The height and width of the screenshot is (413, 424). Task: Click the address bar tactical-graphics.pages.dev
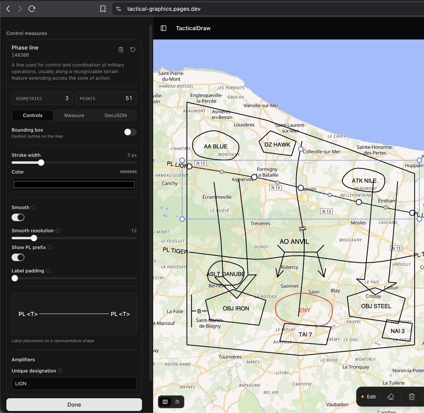(164, 9)
